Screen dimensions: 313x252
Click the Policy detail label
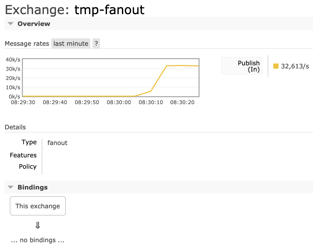click(x=28, y=167)
